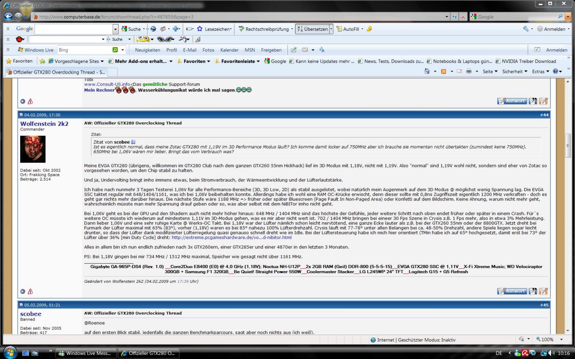Open NVIDIA Treiber Download favorite
The image size is (575, 359).
point(526,61)
